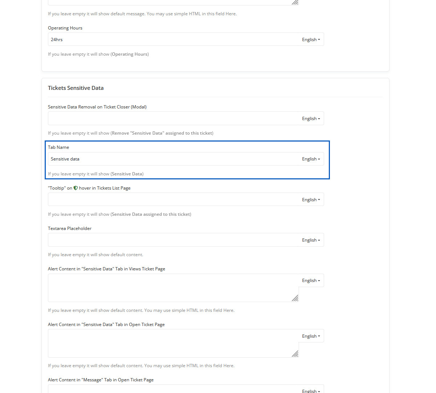
Task: Click the Tab Name input with Sensitive data
Action: [x=173, y=159]
